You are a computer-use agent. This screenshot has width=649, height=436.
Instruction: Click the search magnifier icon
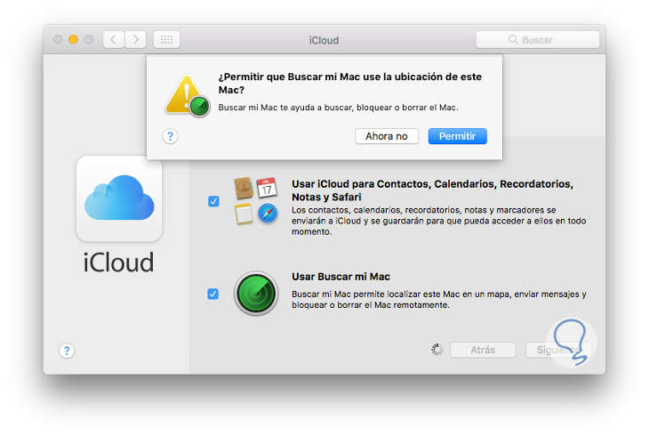pyautogui.click(x=513, y=40)
